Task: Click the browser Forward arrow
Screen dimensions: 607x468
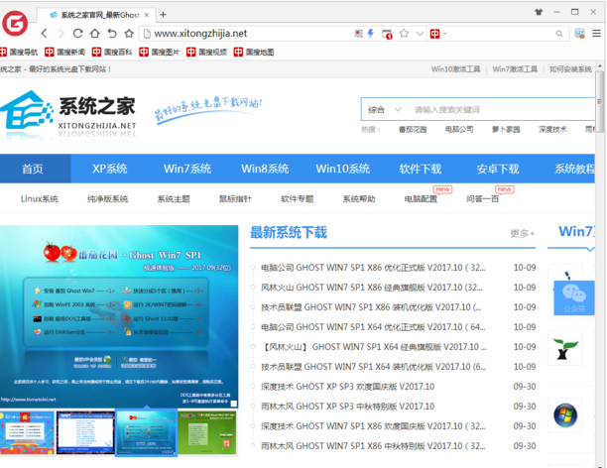Action: 61,34
